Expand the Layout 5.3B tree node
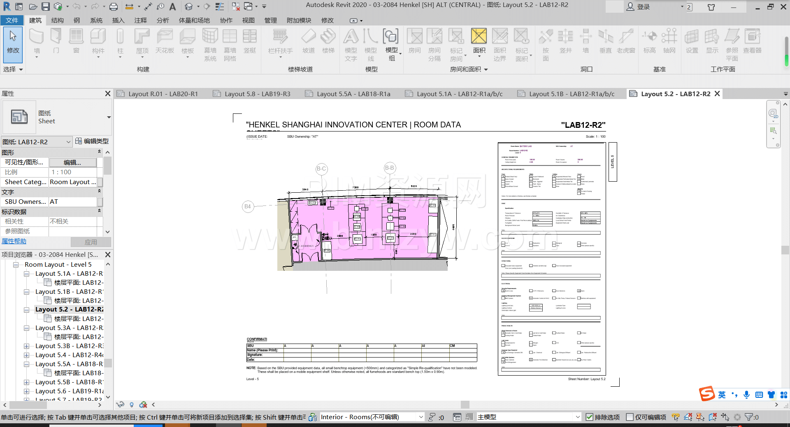Viewport: 790px width, 427px height. [x=27, y=346]
